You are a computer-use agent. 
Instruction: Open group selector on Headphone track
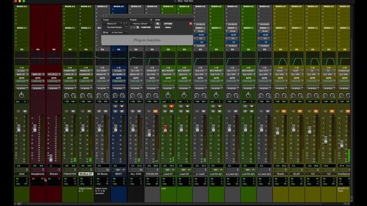click(x=37, y=88)
